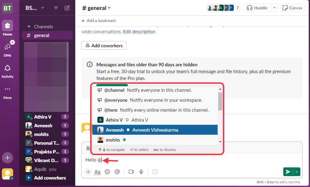This screenshot has height=187, width=310.
Task: Compose a new message using the pencil icon
Action: pyautogui.click(x=67, y=8)
